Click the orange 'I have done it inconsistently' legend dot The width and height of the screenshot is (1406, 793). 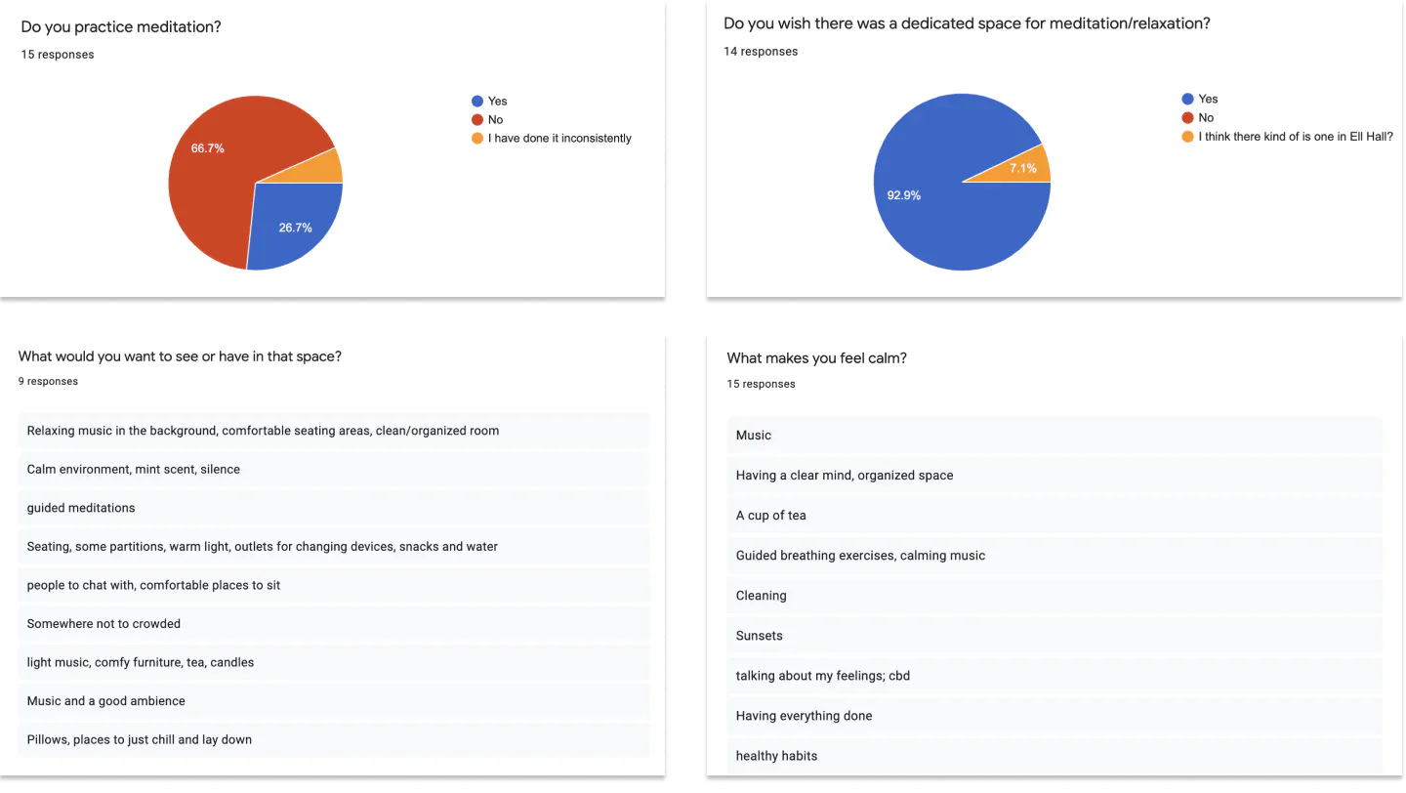click(477, 138)
